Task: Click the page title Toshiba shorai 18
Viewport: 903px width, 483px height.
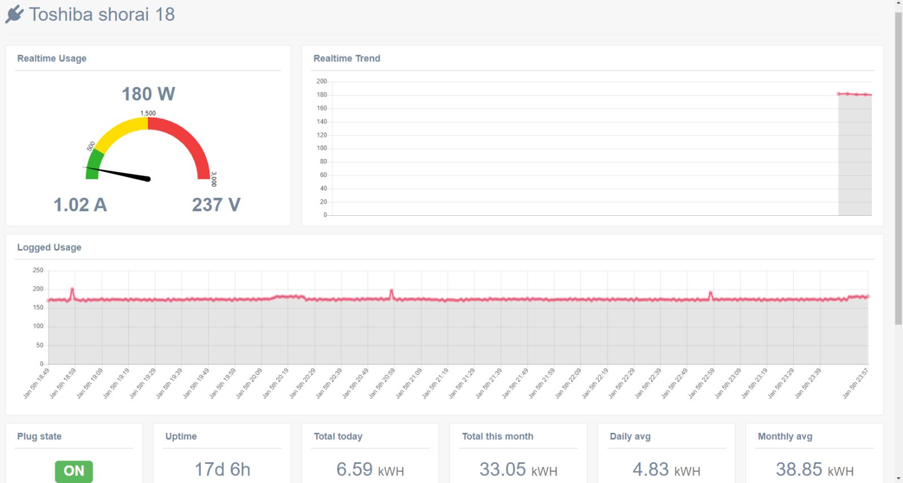Action: click(102, 14)
